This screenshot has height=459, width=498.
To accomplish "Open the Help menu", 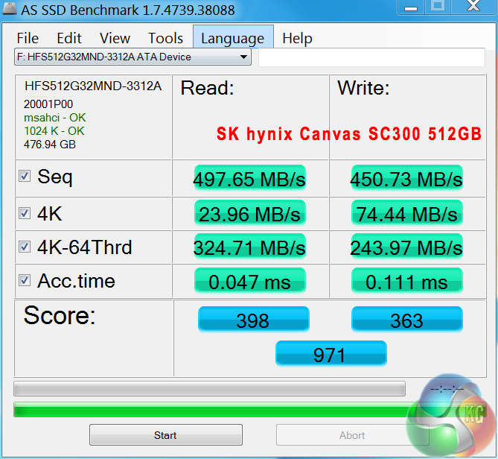I will click(297, 39).
